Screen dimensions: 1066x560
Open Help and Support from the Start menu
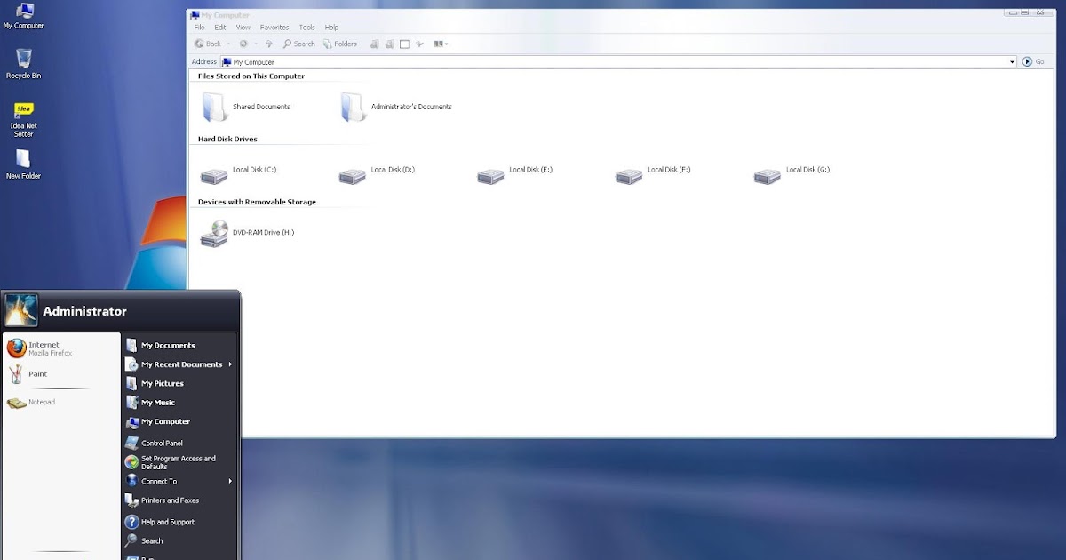pyautogui.click(x=166, y=522)
